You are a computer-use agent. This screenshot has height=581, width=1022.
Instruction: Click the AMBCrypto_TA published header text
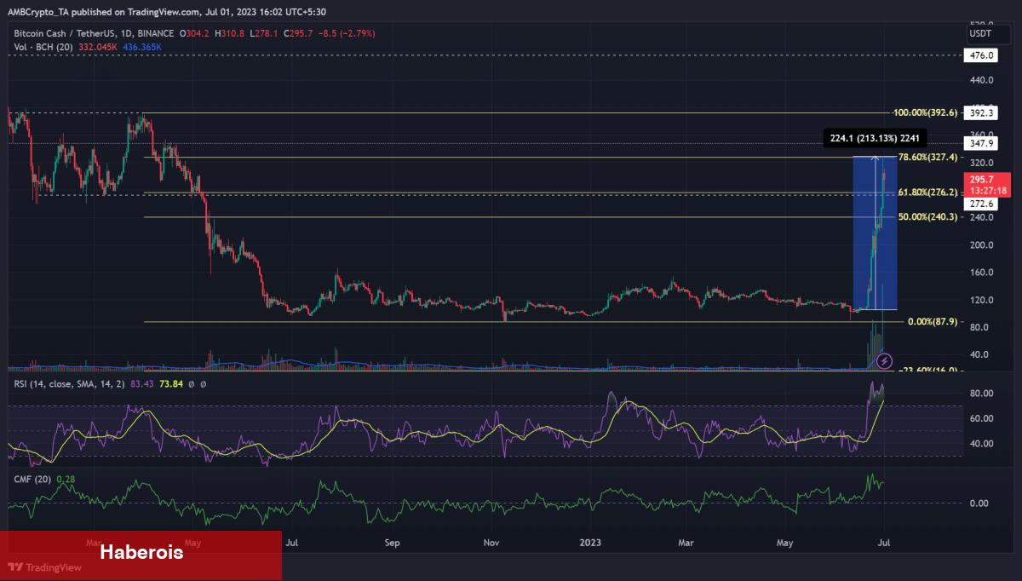[168, 12]
